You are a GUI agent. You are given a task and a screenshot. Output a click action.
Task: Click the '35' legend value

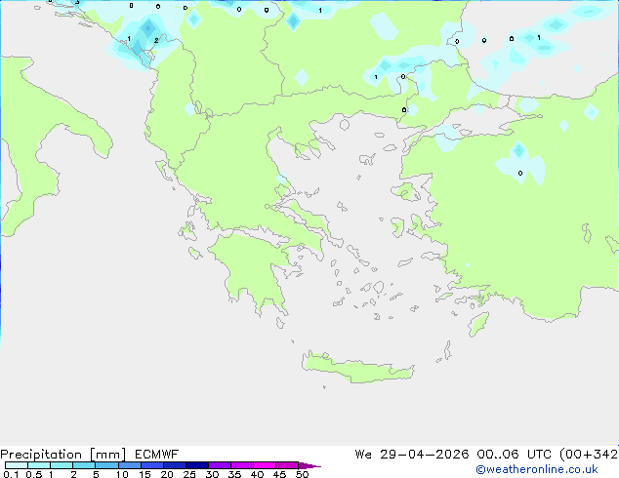click(x=235, y=474)
